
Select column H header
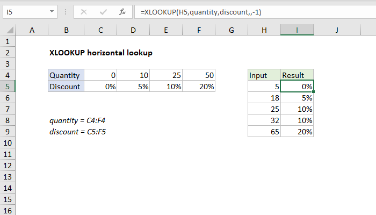264,30
